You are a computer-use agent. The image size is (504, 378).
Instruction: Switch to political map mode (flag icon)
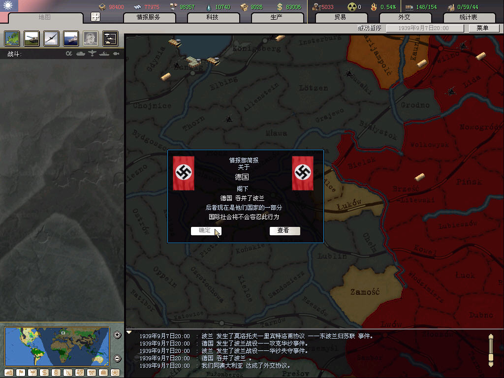pyautogui.click(x=21, y=373)
